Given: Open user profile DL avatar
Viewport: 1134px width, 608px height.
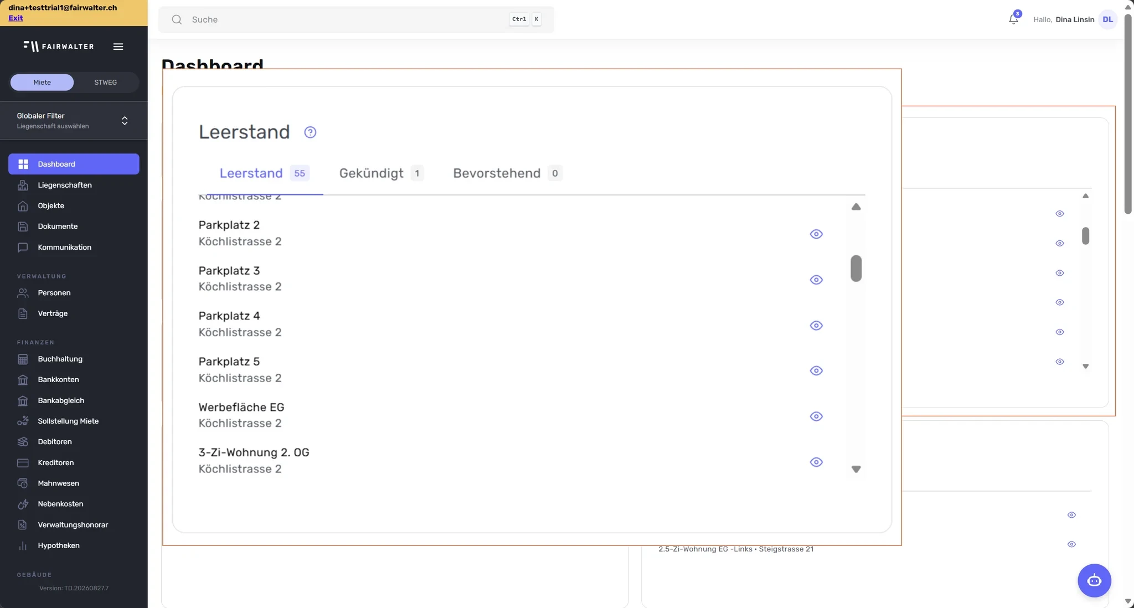Looking at the screenshot, I should (x=1107, y=19).
